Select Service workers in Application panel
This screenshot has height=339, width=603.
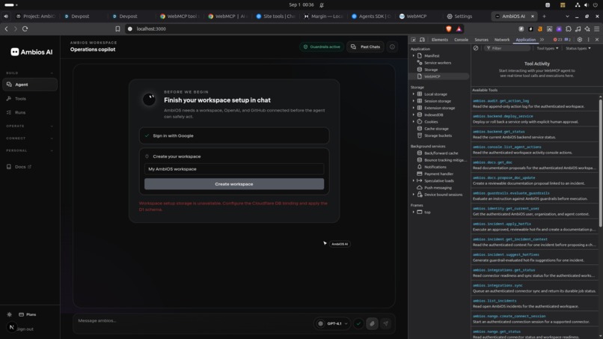[437, 63]
